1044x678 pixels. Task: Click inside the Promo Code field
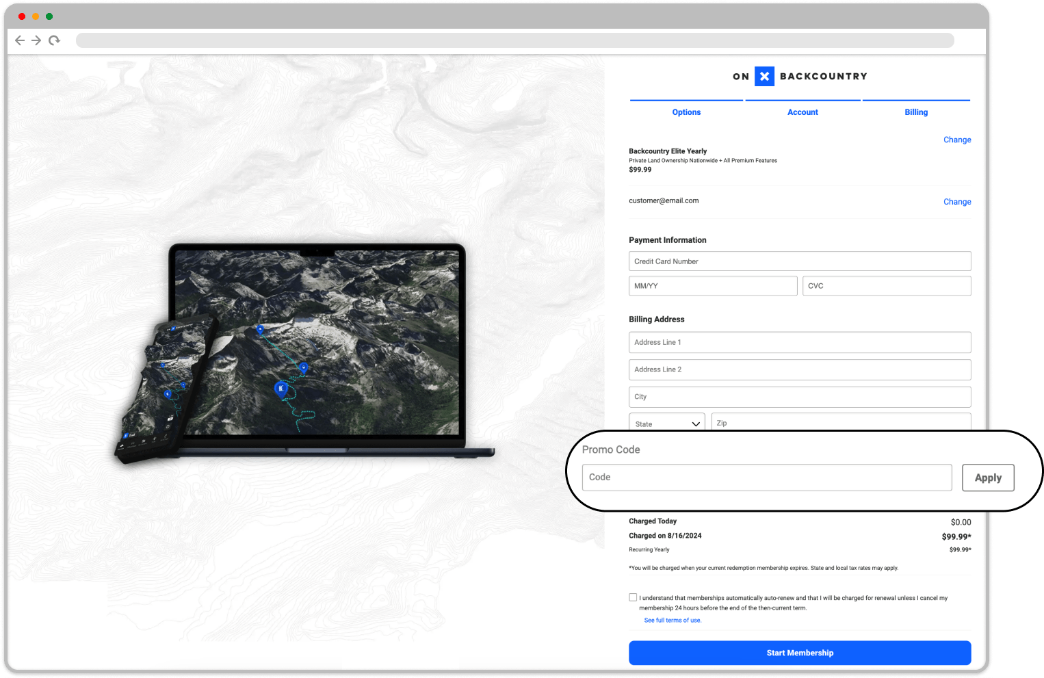[x=766, y=477]
